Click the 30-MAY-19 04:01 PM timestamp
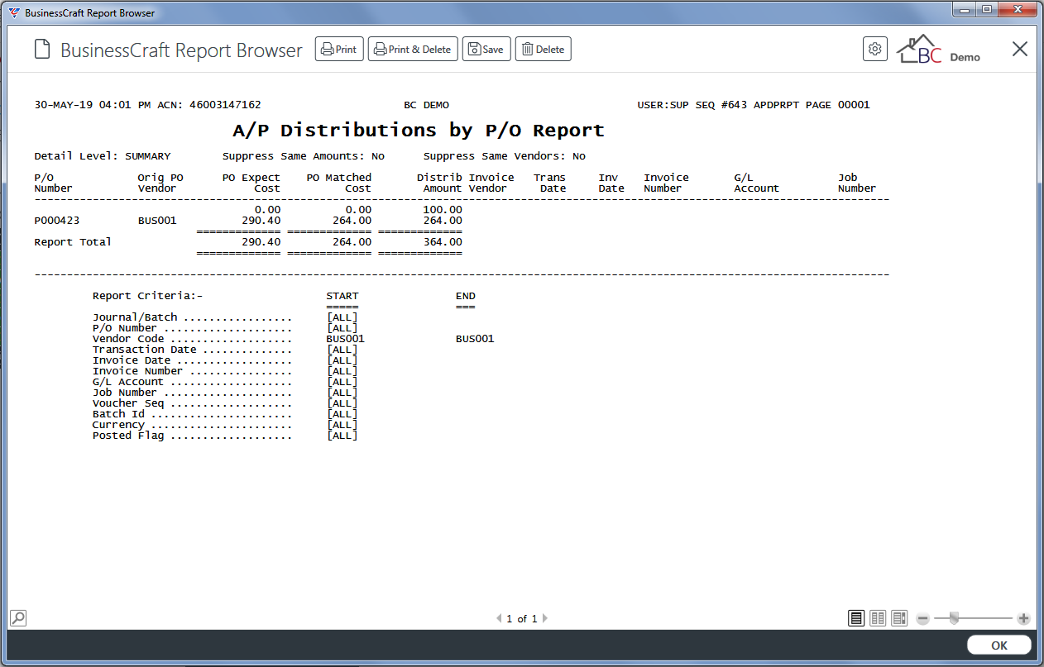 (93, 105)
